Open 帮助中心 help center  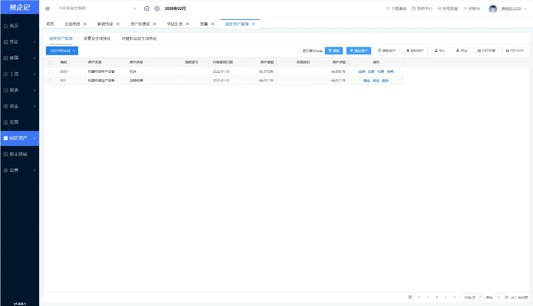pos(422,9)
